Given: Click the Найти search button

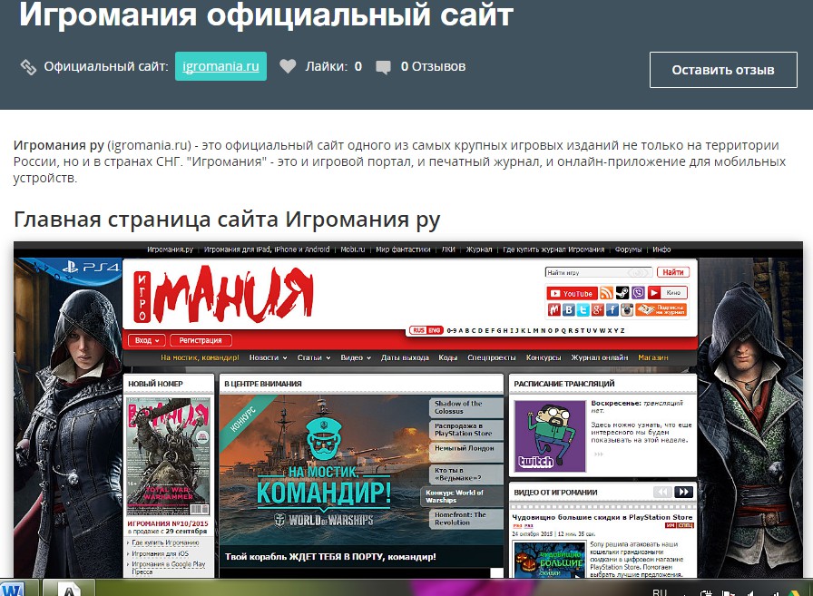Looking at the screenshot, I should [x=672, y=272].
